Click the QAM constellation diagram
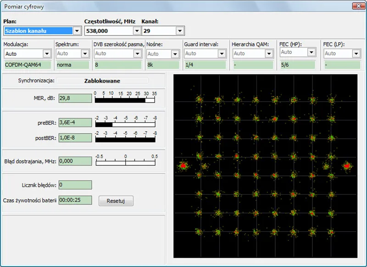 click(266, 166)
